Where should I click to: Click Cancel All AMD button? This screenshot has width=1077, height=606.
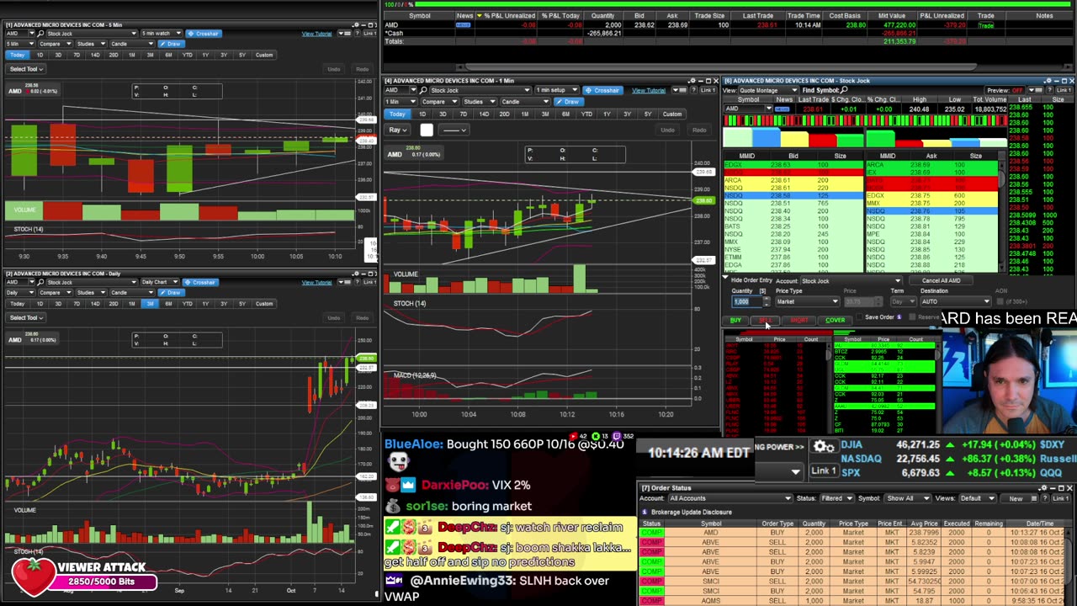pyautogui.click(x=941, y=280)
